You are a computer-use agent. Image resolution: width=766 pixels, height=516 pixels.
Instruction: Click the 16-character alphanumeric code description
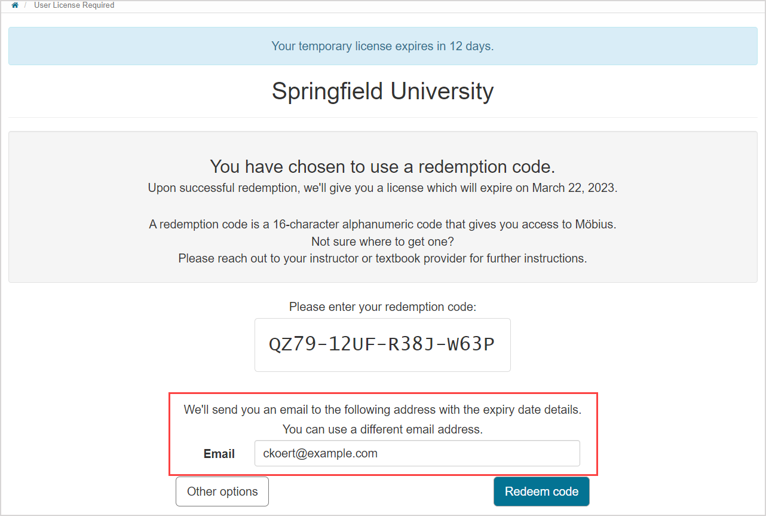point(382,225)
